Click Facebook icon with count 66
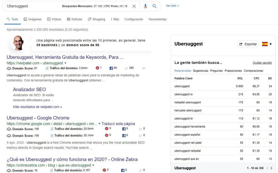Screen dimensions: 278x173 pyautogui.click(x=111, y=68)
